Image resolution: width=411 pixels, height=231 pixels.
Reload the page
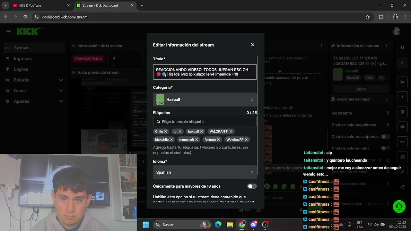coord(25,17)
